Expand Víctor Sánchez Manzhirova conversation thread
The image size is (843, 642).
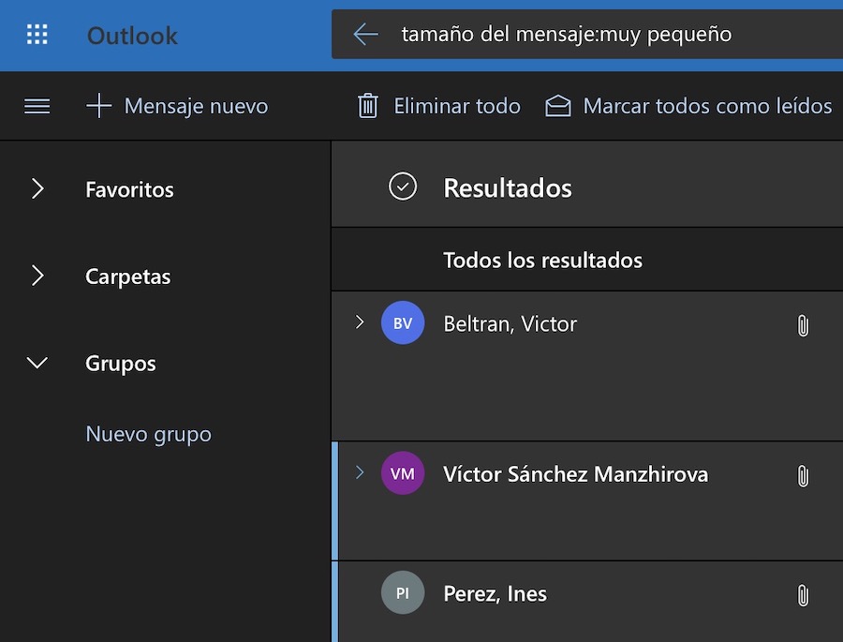[359, 472]
